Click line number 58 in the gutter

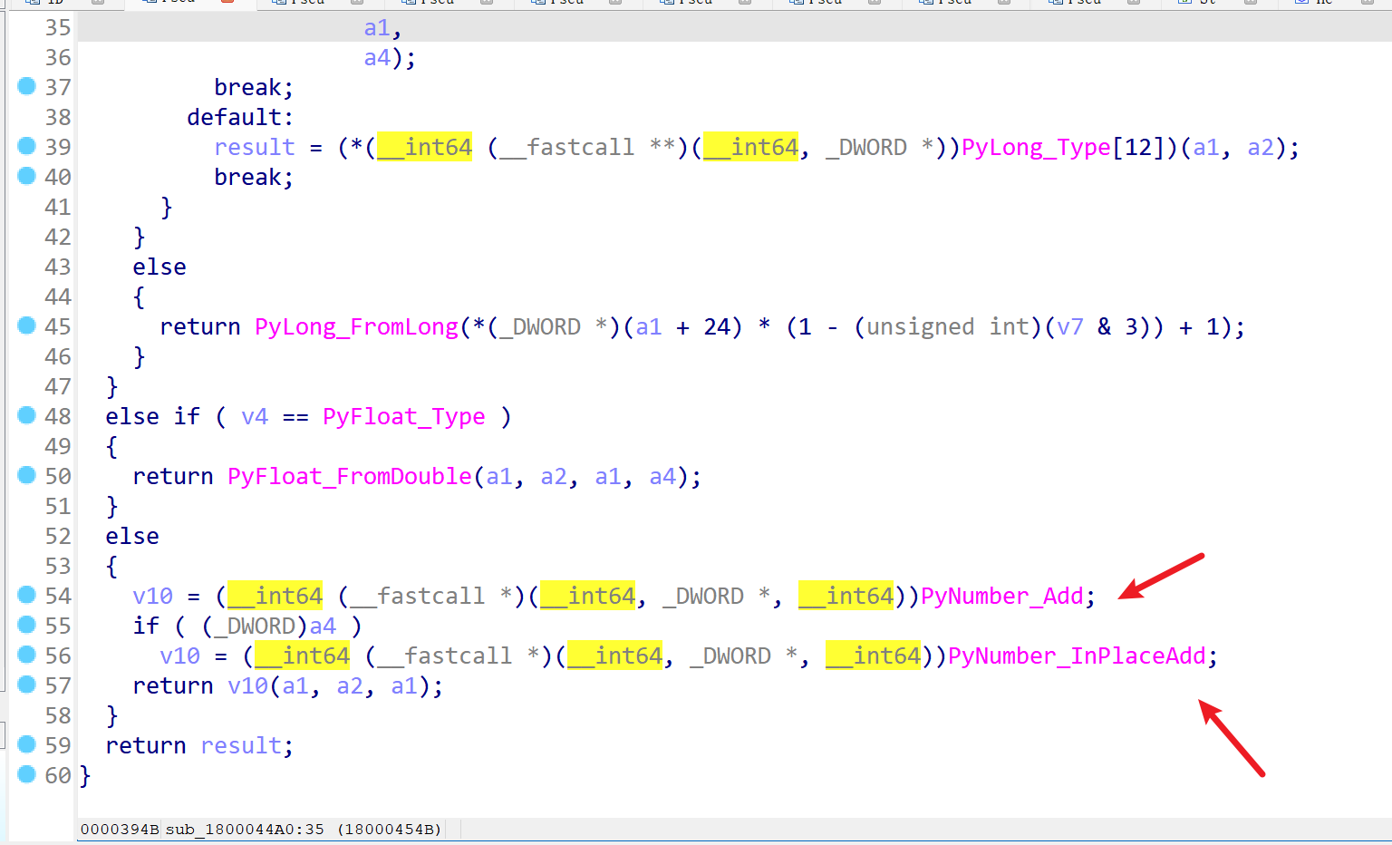click(x=57, y=715)
